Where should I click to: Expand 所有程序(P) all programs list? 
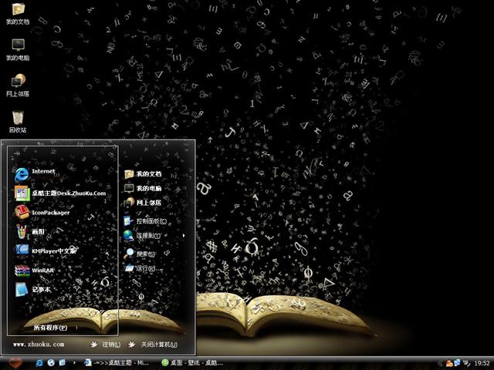(50, 328)
